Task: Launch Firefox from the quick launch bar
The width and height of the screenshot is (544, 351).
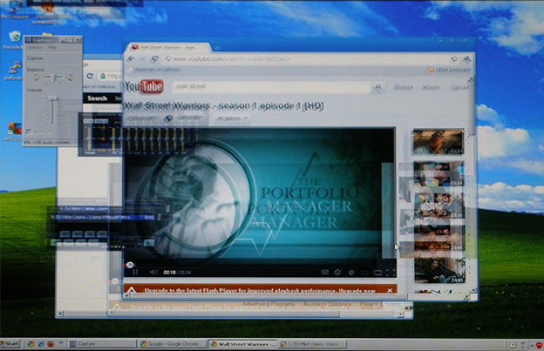Action: click(x=51, y=344)
